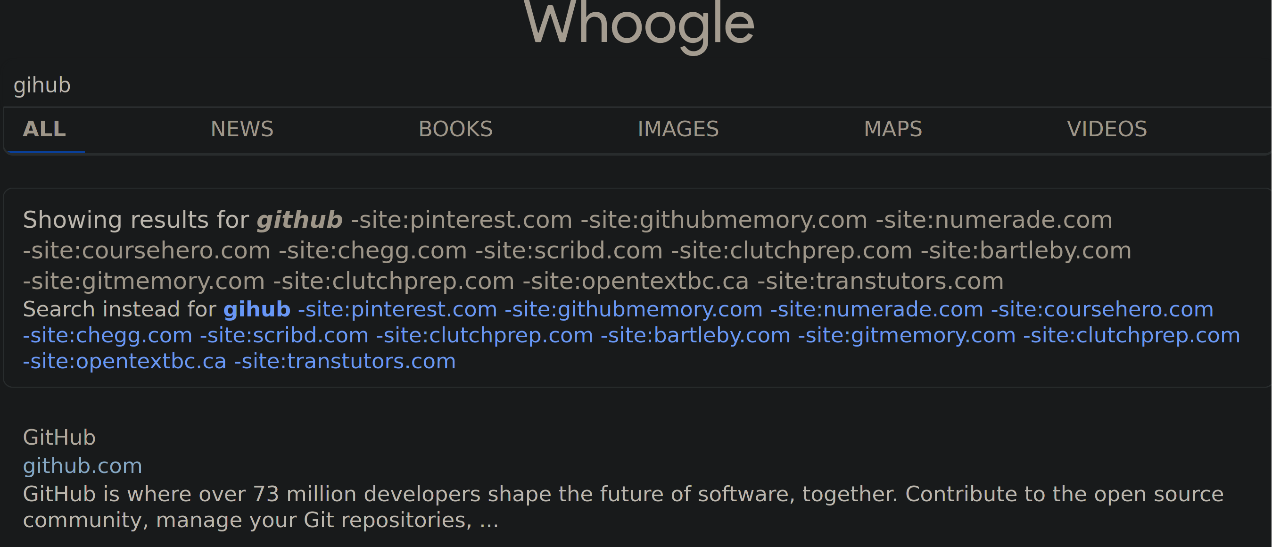
Task: Switch to the NEWS tab
Action: pyautogui.click(x=242, y=129)
